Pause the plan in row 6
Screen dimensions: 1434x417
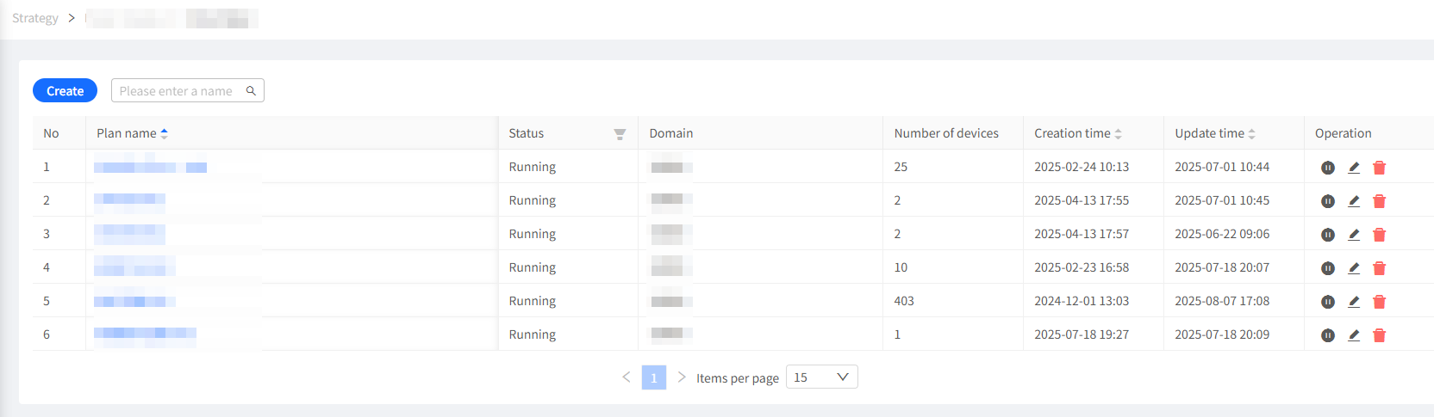tap(1328, 335)
